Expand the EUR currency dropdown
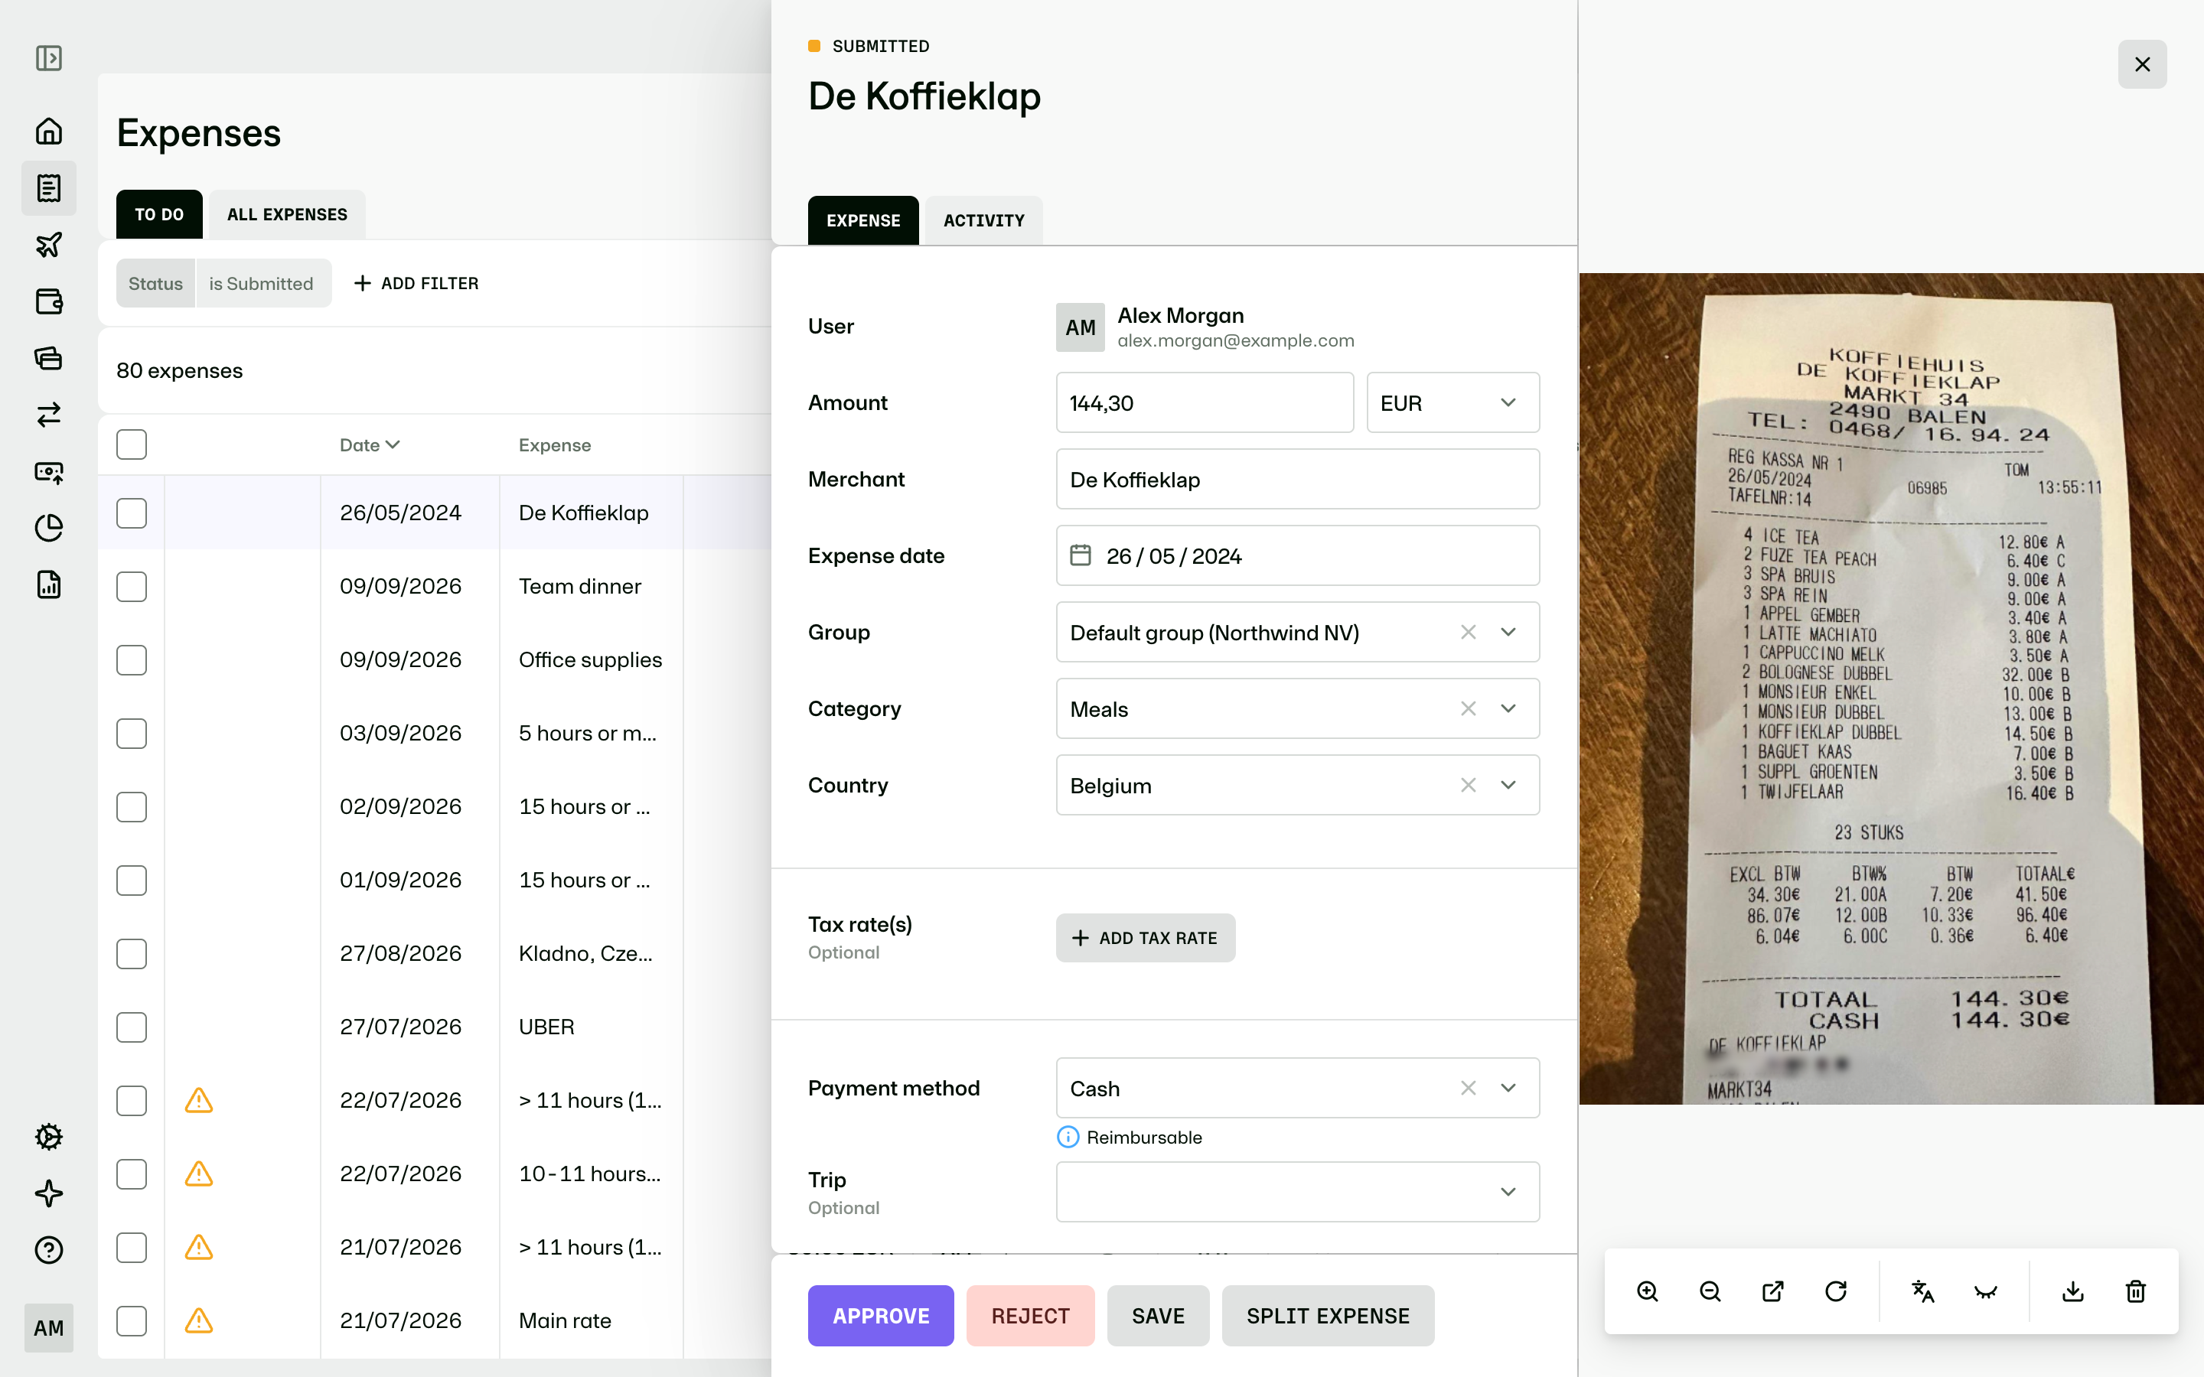This screenshot has height=1377, width=2204. pos(1452,402)
